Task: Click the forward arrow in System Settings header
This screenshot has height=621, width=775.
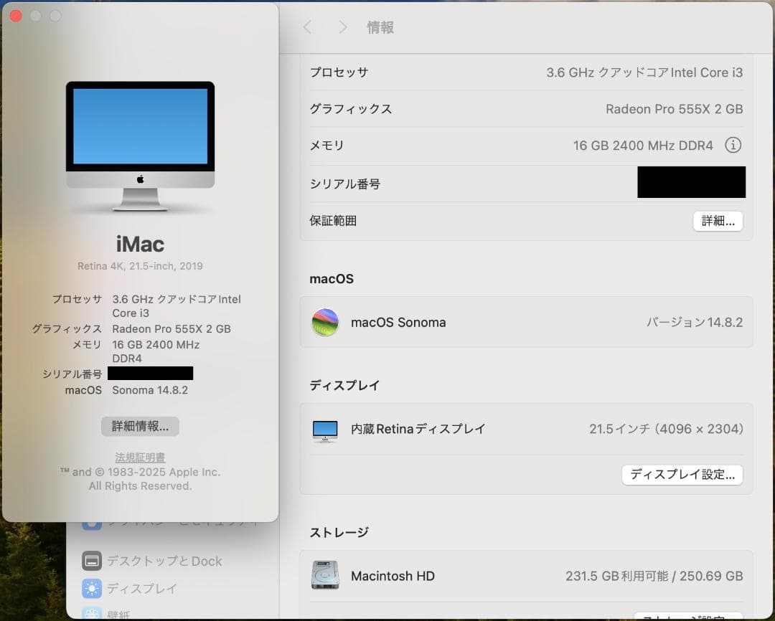Action: pos(342,27)
